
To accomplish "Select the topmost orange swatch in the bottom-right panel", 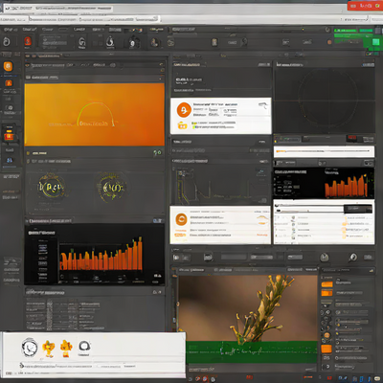I will coord(327,284).
